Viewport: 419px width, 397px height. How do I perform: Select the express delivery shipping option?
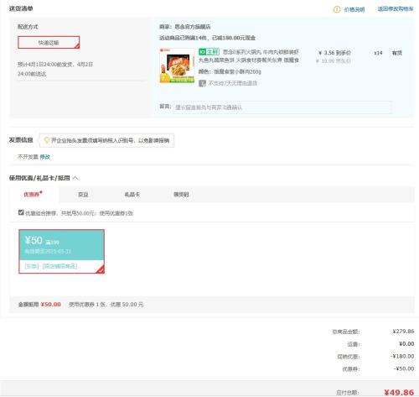[x=49, y=43]
